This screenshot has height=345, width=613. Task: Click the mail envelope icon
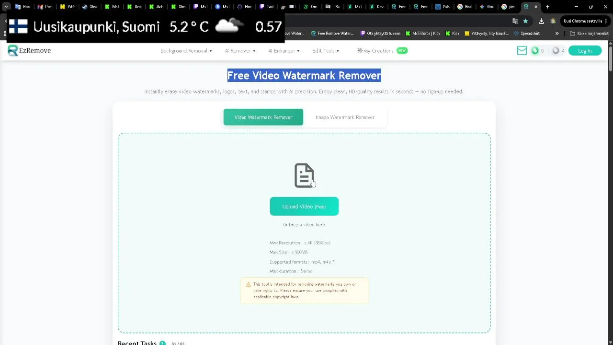tap(522, 51)
